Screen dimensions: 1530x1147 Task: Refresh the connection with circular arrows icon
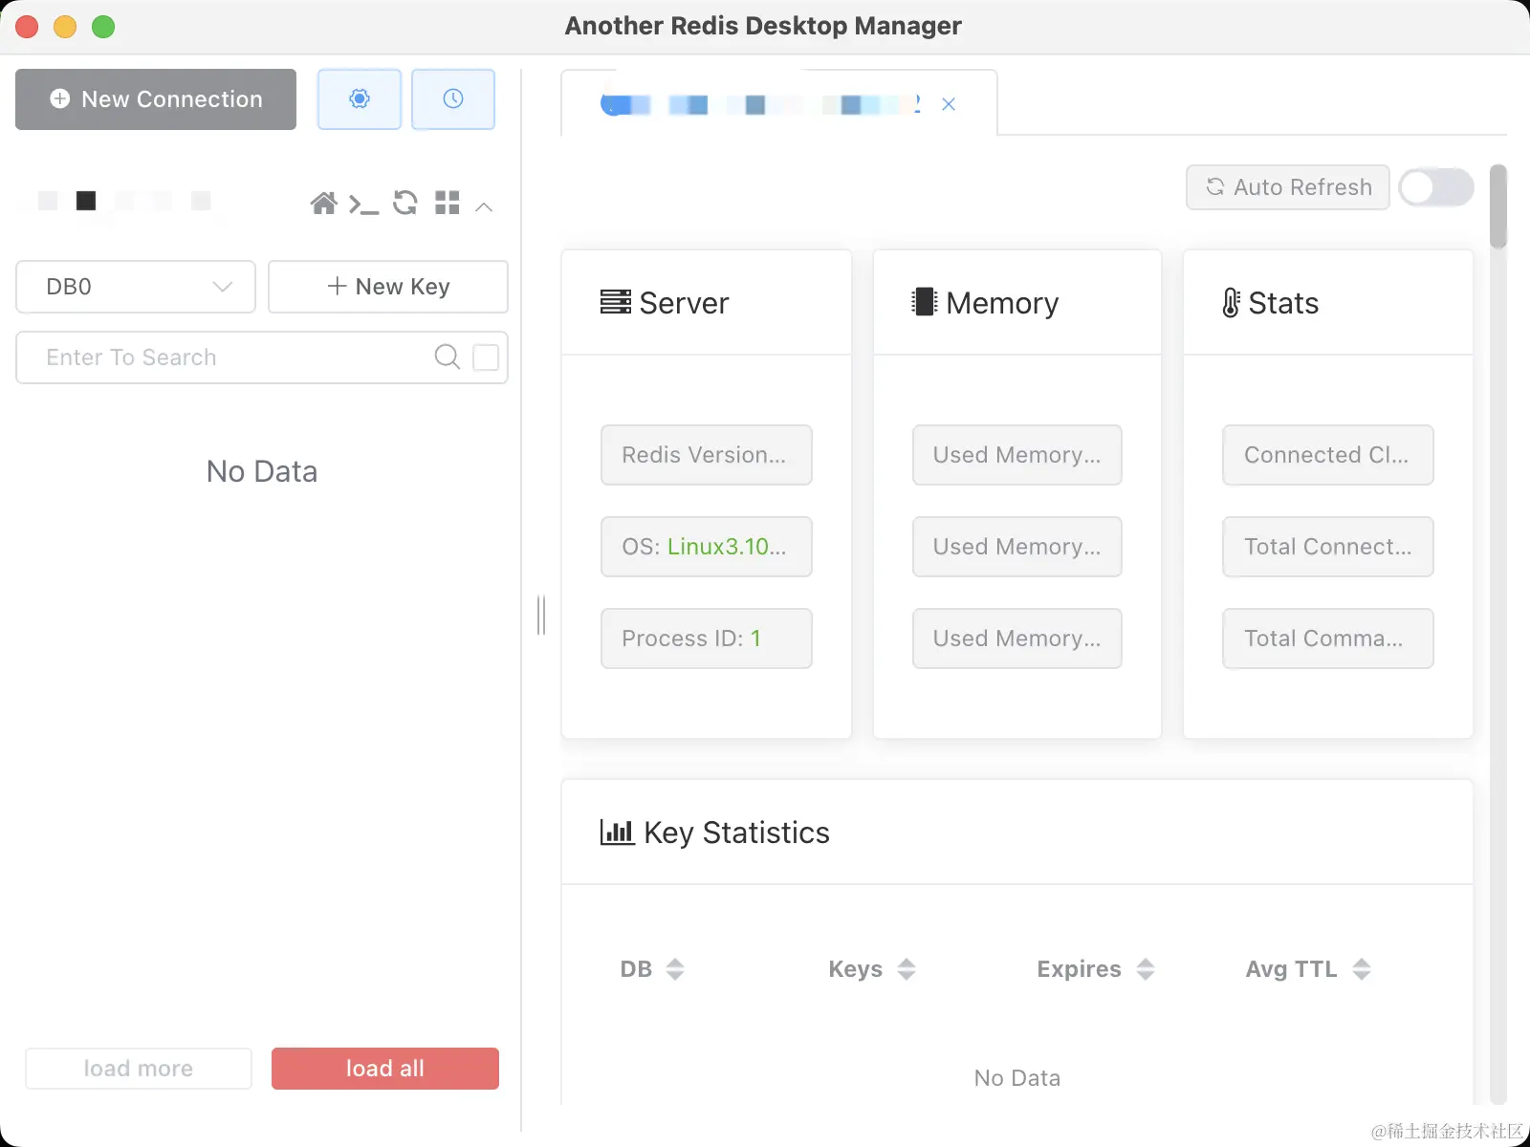coord(405,203)
